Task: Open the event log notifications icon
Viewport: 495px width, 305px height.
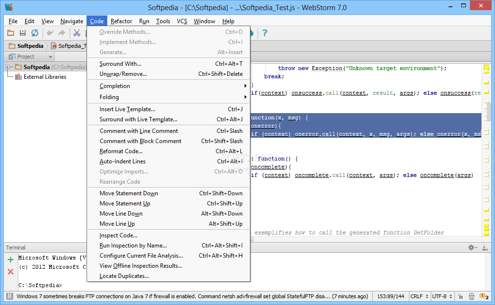Action: (x=484, y=296)
